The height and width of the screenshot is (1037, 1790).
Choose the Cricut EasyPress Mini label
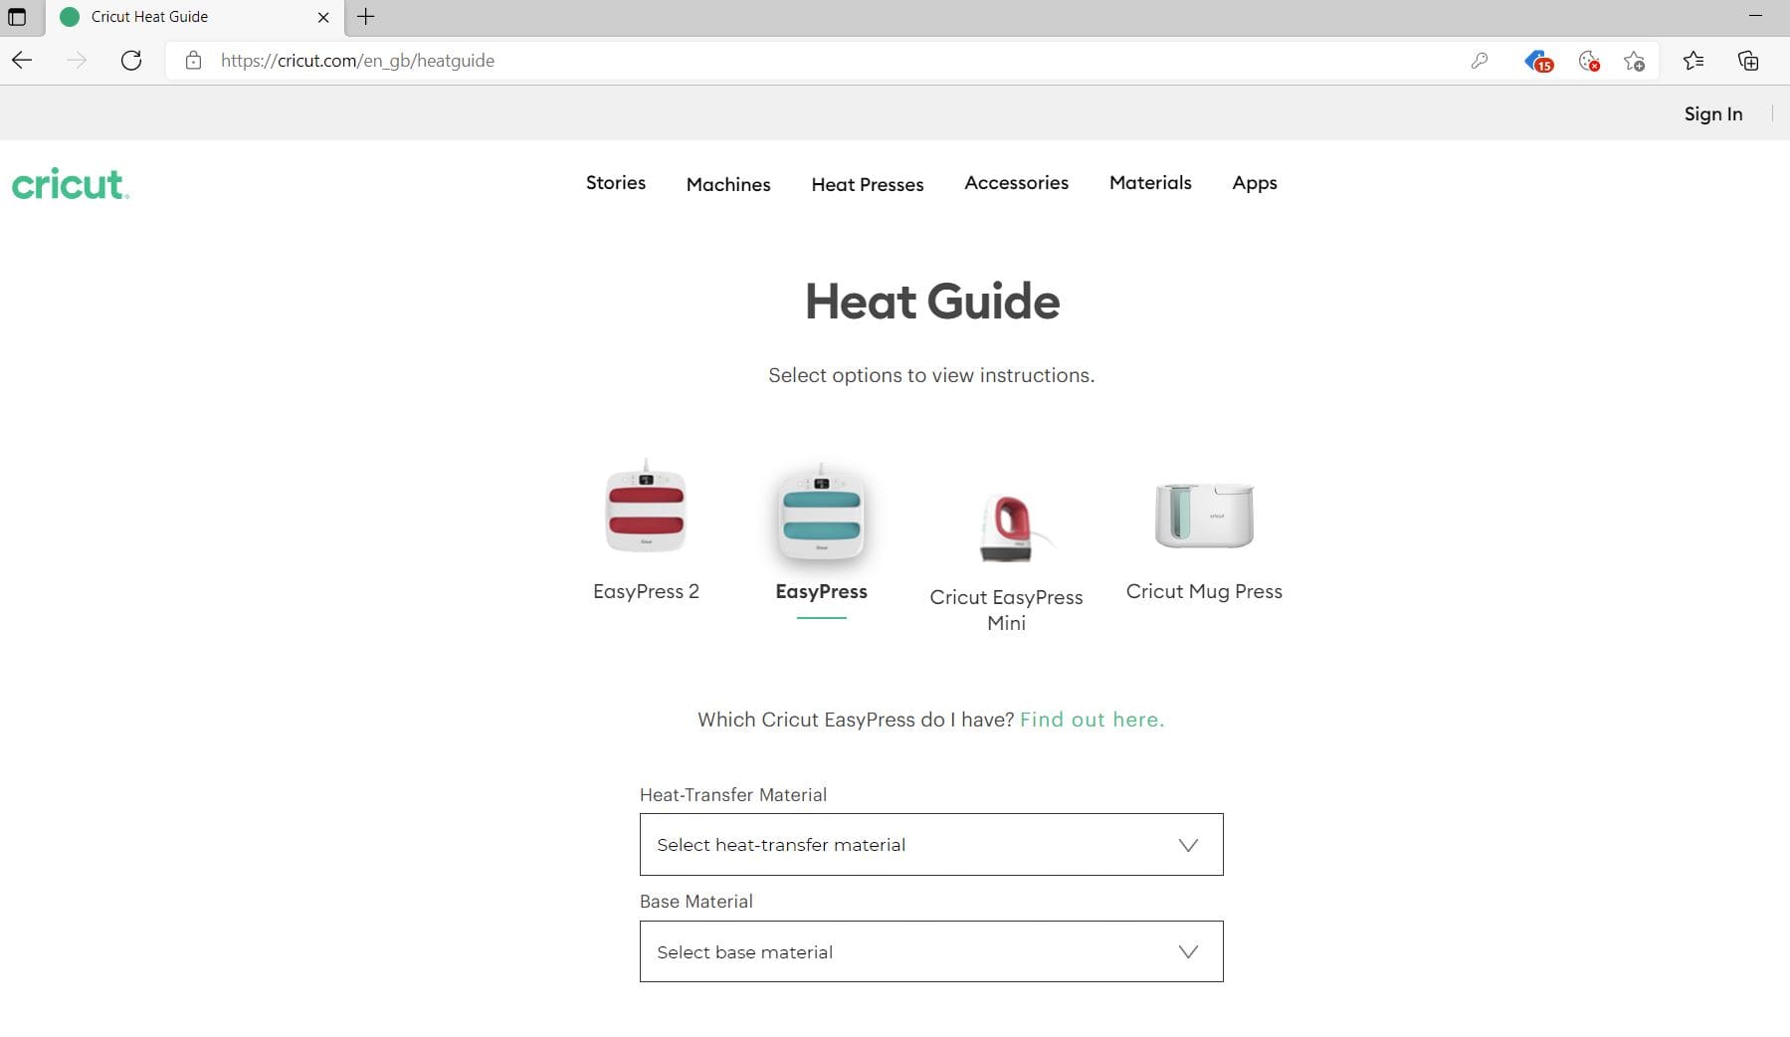[1006, 609]
